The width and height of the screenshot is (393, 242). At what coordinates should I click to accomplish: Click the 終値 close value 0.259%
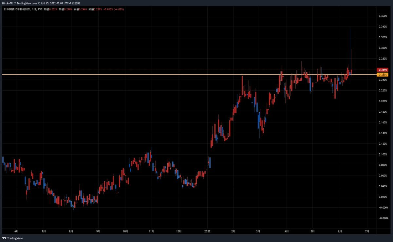point(99,9)
